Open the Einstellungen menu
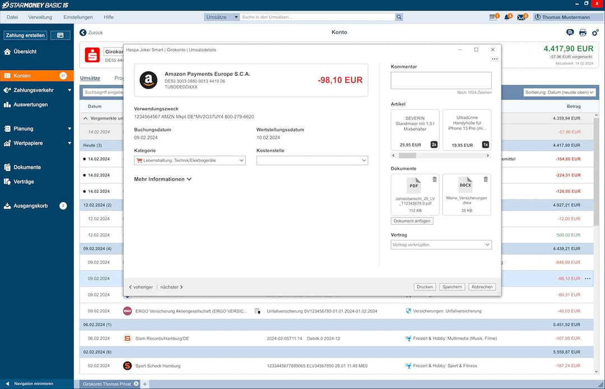 tap(78, 17)
